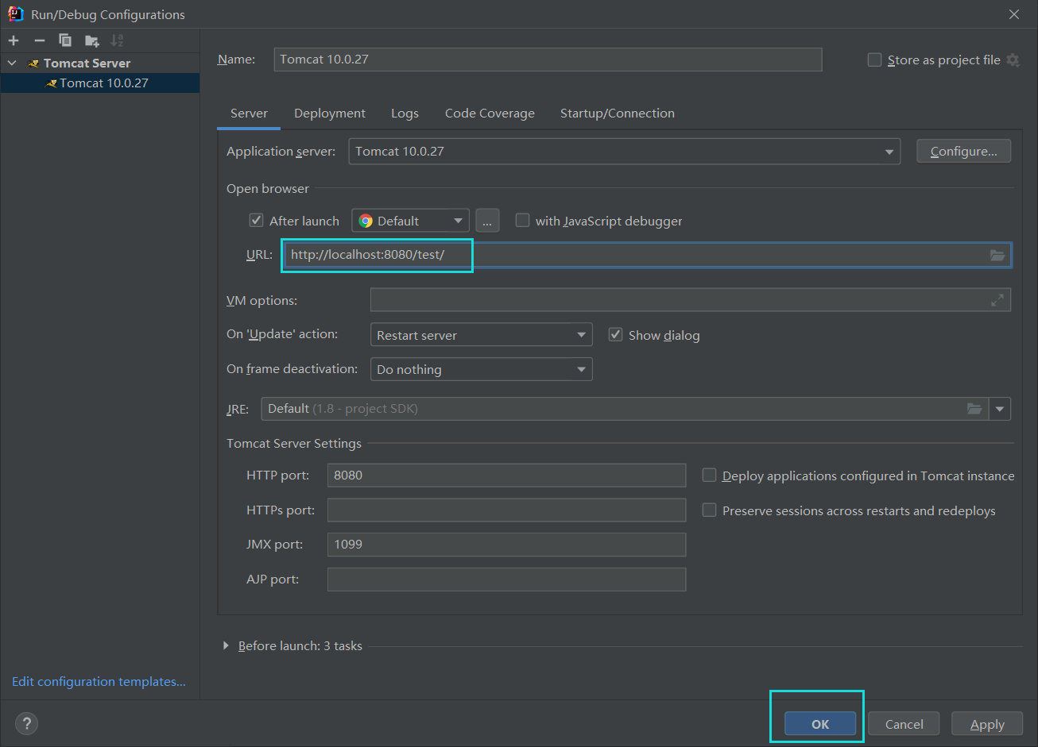Click the JMX port field
Viewport: 1038px width, 747px height.
tap(506, 545)
